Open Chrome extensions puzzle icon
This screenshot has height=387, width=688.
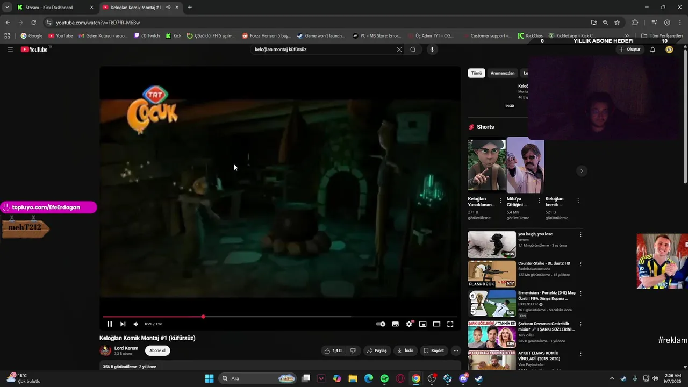click(635, 23)
